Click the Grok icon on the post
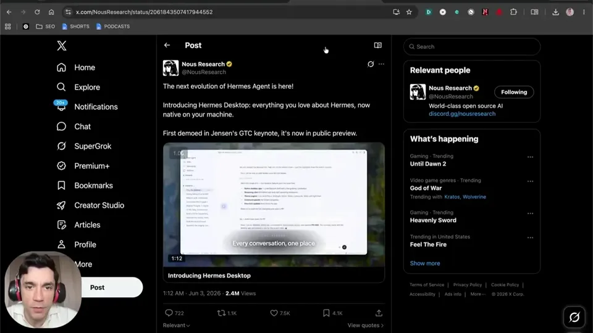Viewport: 593px width, 333px height. [371, 64]
